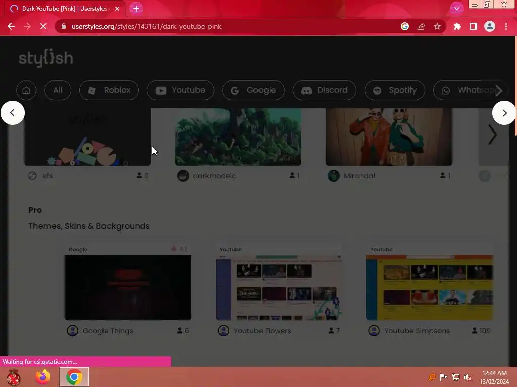Viewport: 517px width, 387px height.
Task: Click the search magnifier tray icon
Action: pos(432,377)
